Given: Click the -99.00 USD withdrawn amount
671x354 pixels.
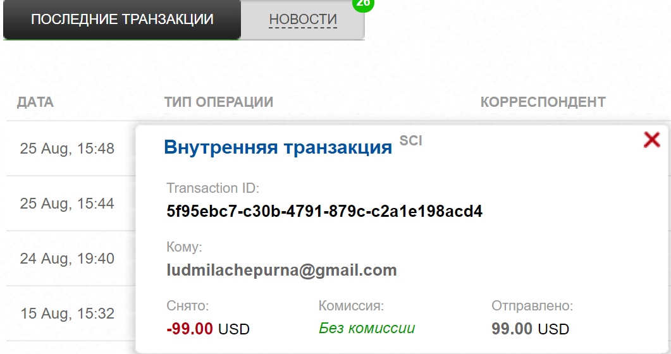Looking at the screenshot, I should pyautogui.click(x=208, y=329).
